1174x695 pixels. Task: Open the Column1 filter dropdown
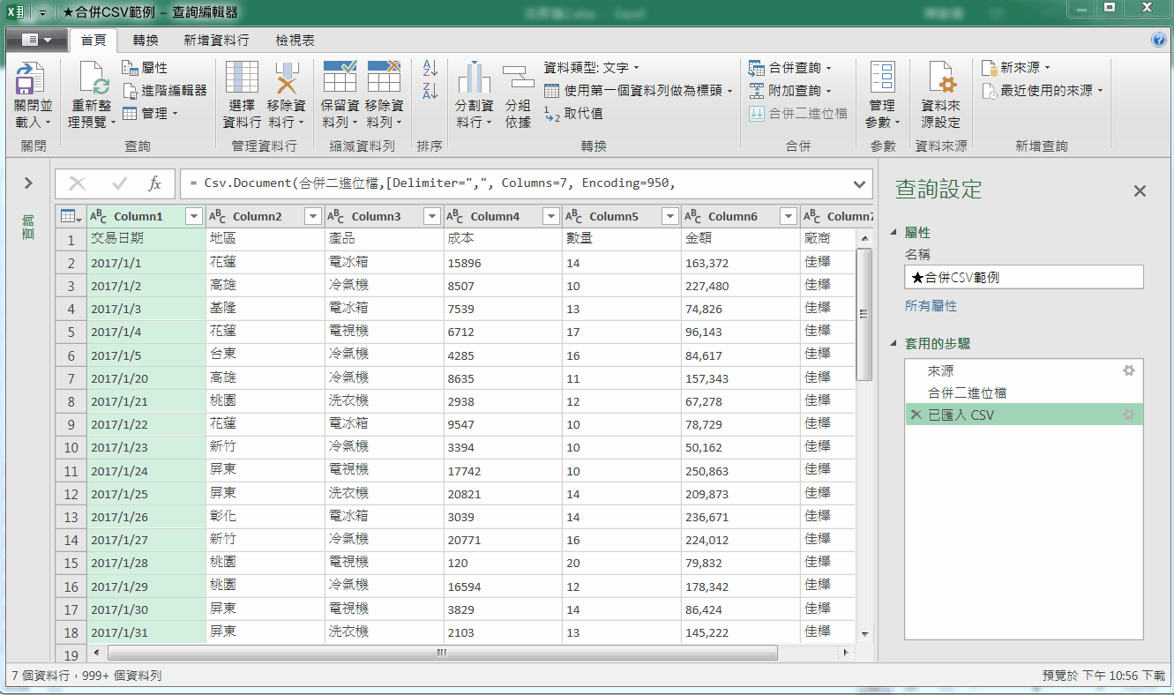point(194,217)
